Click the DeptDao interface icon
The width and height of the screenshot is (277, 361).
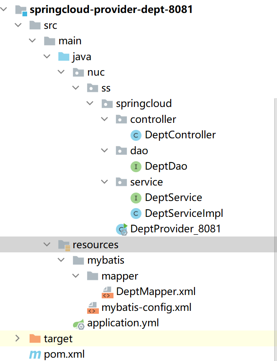tap(136, 166)
